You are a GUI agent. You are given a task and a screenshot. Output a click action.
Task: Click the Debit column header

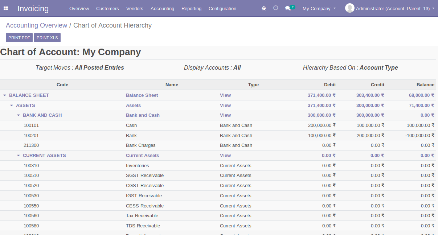click(330, 85)
